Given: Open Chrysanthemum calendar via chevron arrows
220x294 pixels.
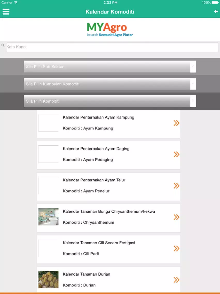Looking at the screenshot, I should click(176, 217).
